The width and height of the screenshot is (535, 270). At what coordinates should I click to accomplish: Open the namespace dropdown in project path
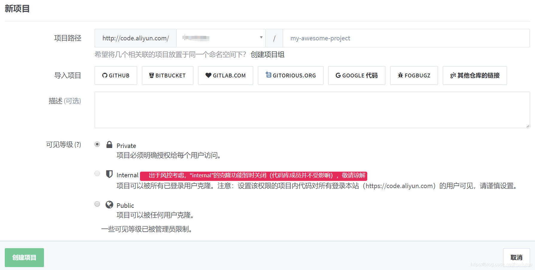point(221,38)
